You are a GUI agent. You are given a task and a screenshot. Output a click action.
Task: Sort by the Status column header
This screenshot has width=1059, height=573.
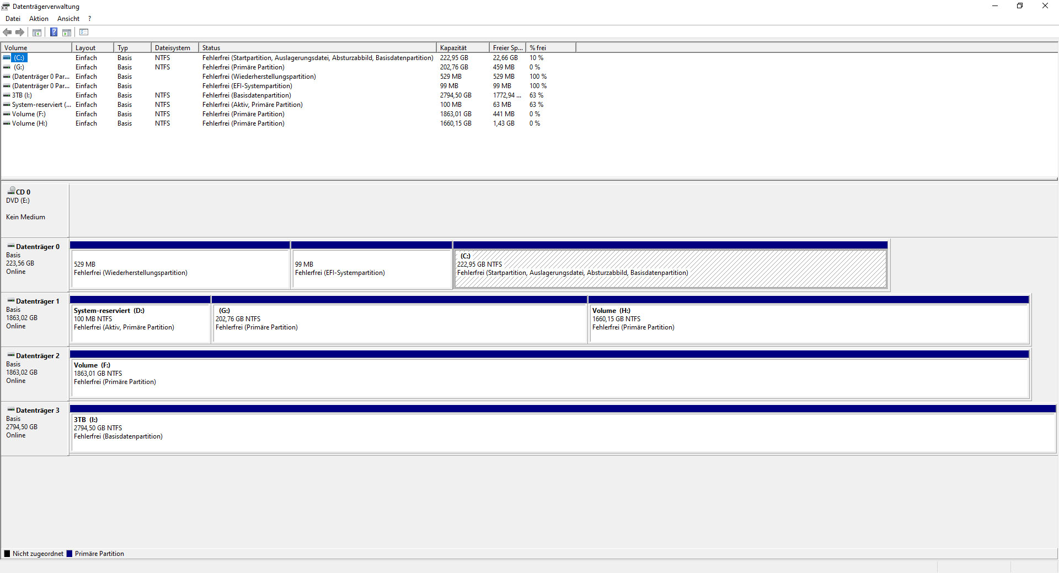point(318,48)
